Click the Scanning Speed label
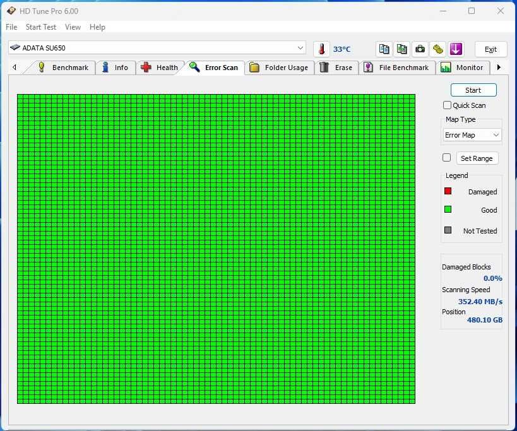The image size is (517, 431). [466, 290]
